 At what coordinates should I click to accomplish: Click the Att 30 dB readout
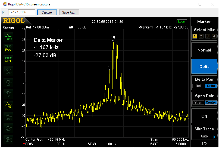coord(77,27)
